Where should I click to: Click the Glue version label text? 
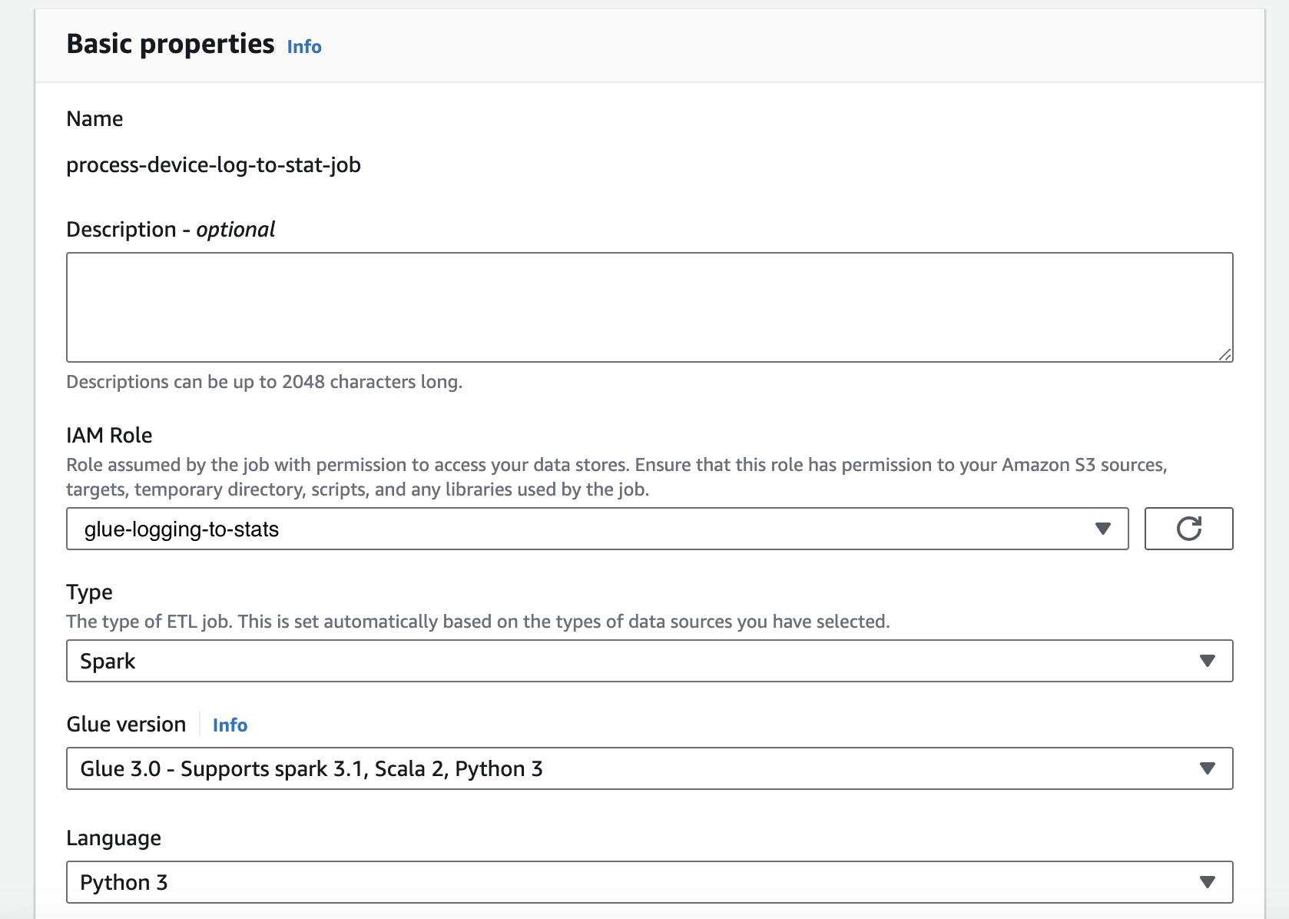coord(126,725)
